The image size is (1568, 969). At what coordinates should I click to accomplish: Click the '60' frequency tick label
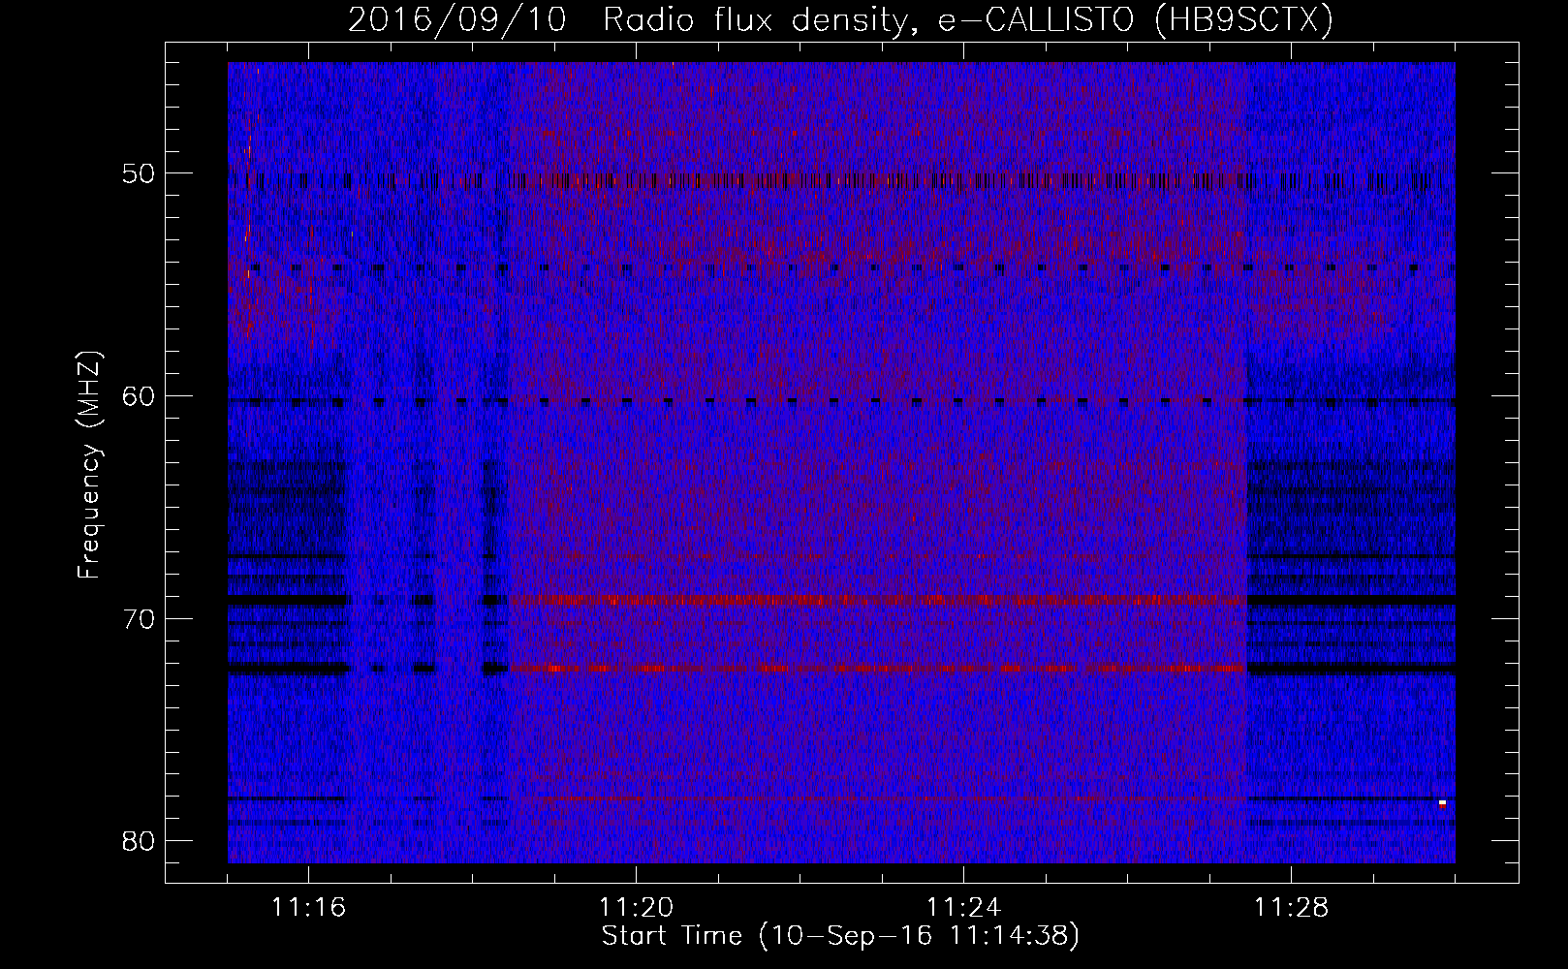[139, 396]
